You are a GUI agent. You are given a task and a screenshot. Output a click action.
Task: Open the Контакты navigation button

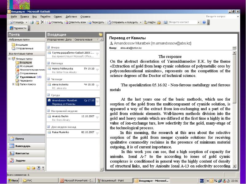(x=26, y=153)
